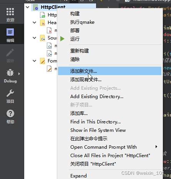Open the 设计 design mode
Screen dimensions: 171x179
(10, 56)
